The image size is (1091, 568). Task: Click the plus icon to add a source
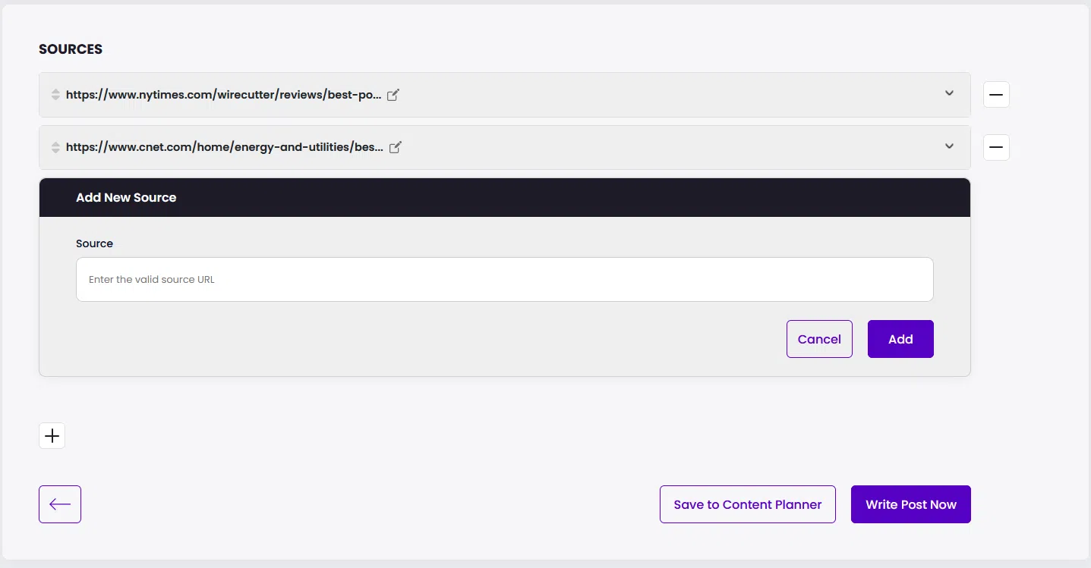52,436
